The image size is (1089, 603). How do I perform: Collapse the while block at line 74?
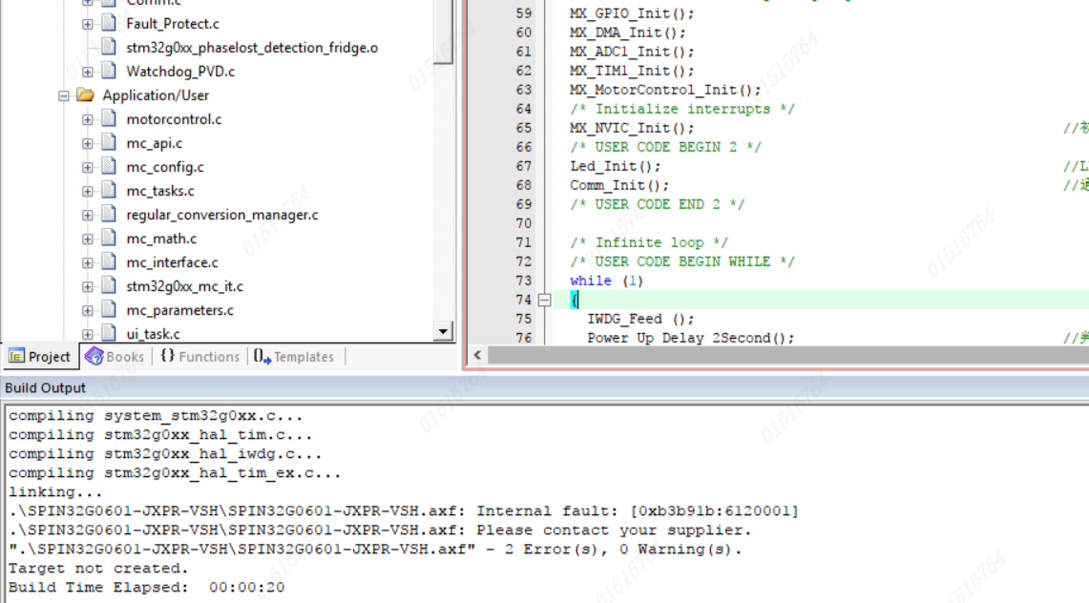pos(545,300)
